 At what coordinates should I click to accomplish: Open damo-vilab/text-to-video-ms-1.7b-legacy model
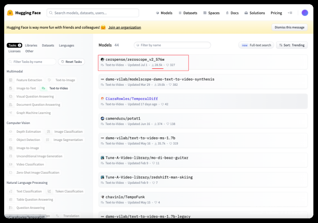click(x=203, y=215)
